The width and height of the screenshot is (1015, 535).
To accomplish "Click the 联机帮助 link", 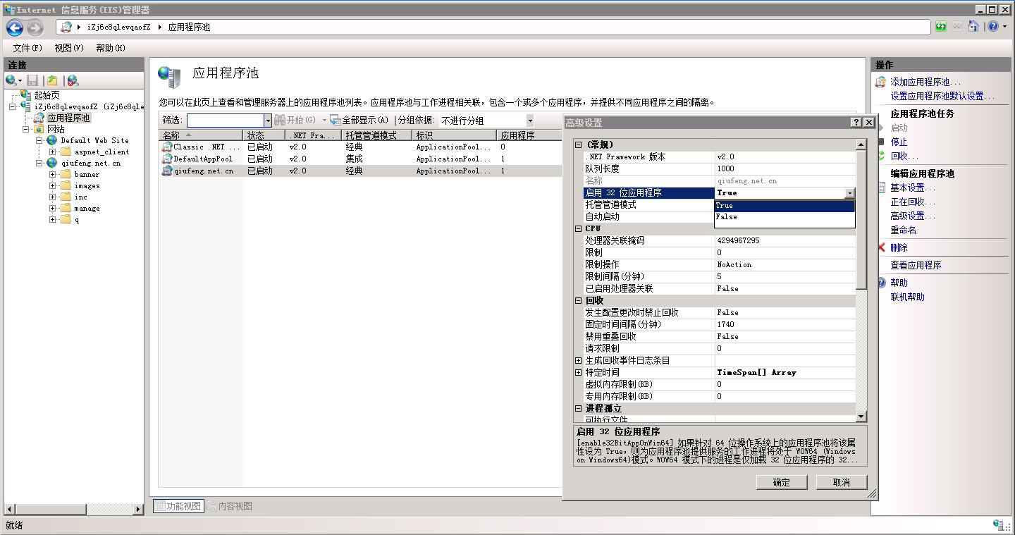I will tap(907, 297).
